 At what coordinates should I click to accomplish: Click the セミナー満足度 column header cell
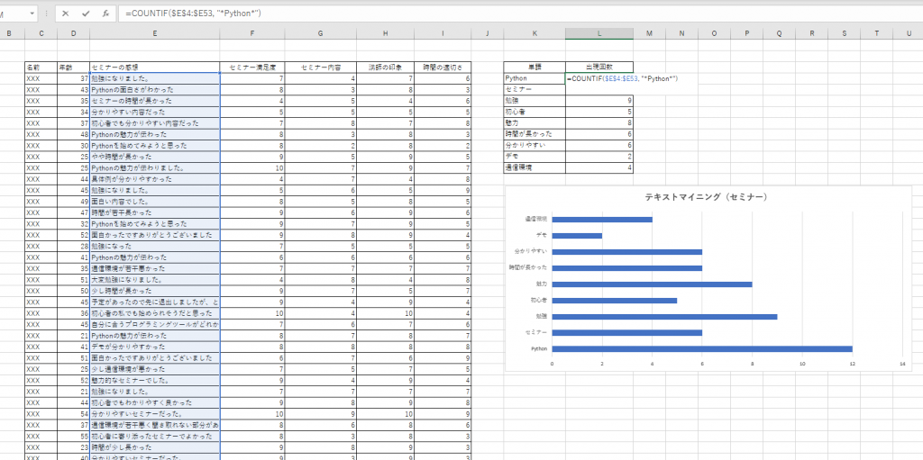pos(252,67)
